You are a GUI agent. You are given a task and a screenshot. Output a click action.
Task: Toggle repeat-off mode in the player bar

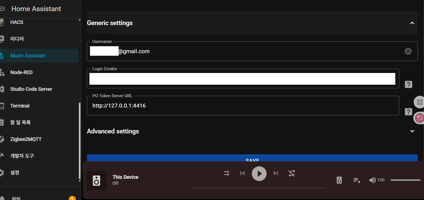(x=292, y=173)
